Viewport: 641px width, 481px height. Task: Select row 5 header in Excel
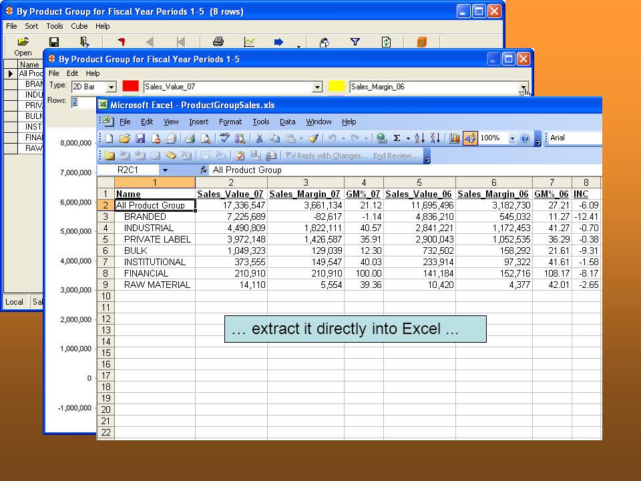click(x=105, y=239)
